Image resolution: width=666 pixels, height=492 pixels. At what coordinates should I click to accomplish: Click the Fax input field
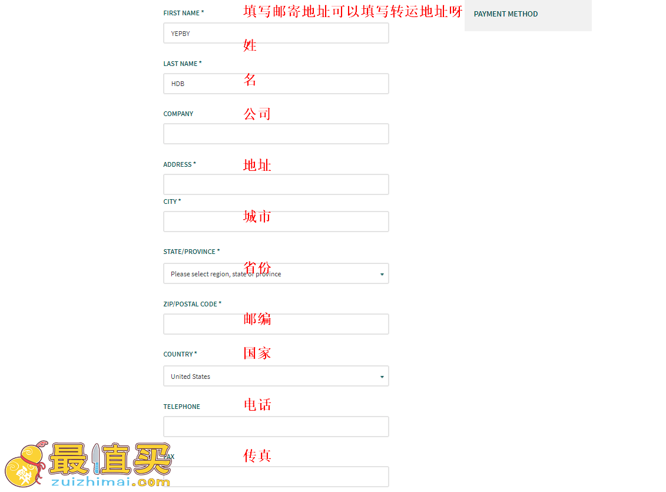click(276, 477)
